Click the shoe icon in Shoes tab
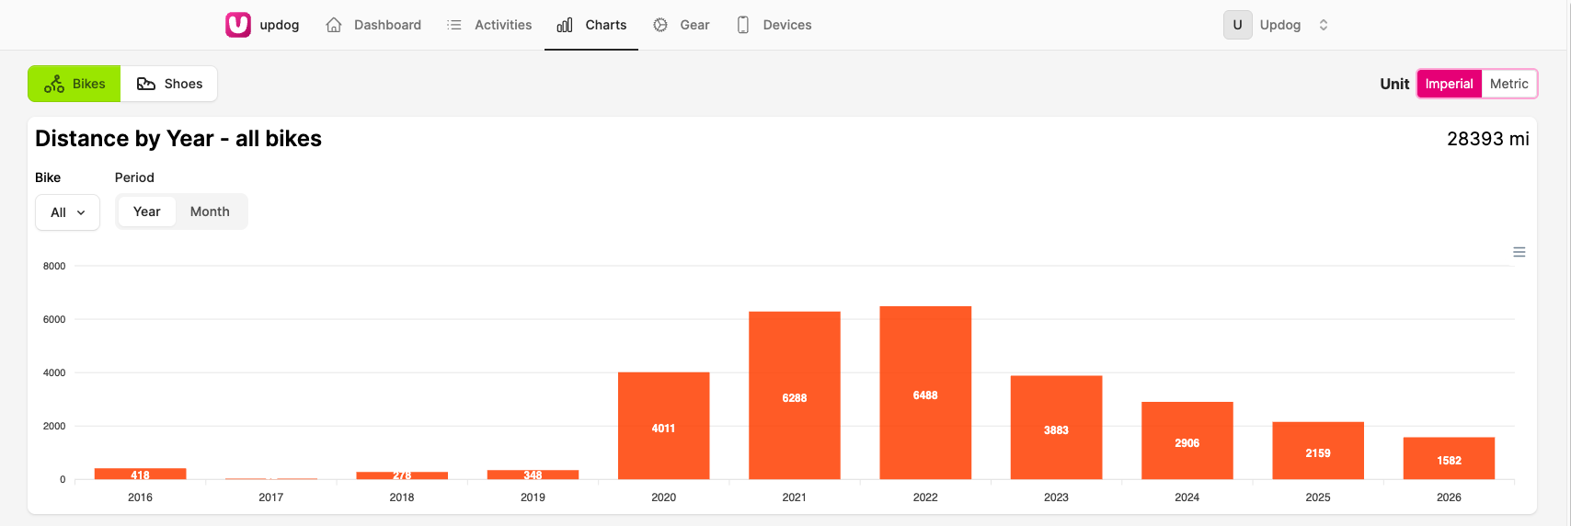The height and width of the screenshot is (526, 1571). point(146,84)
